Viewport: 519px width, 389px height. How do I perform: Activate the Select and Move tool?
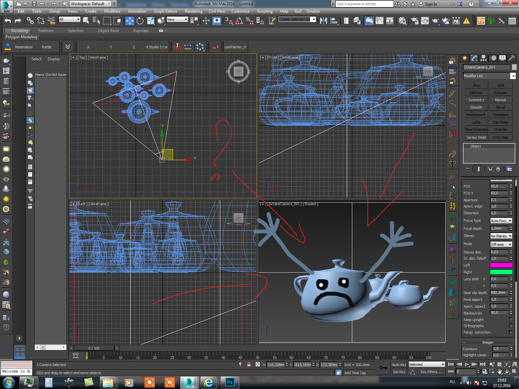(129, 21)
